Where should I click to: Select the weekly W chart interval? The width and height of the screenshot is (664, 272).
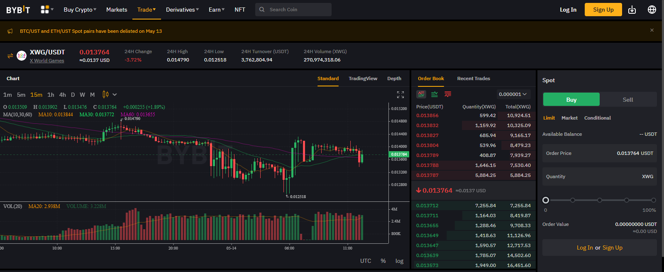pos(83,95)
